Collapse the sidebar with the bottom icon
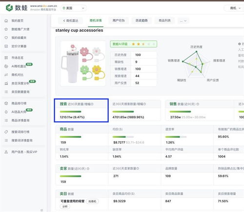The width and height of the screenshot is (244, 212). point(42,210)
